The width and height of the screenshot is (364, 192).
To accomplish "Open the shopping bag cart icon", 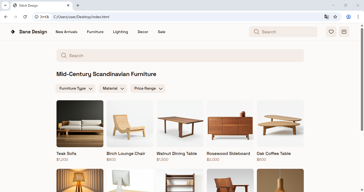I will click(x=344, y=32).
